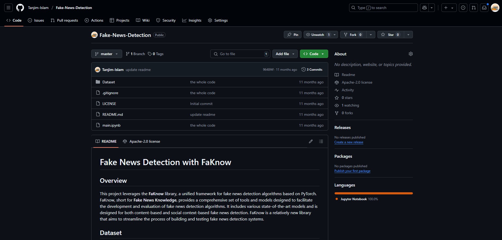Select the Apache-2.0 license tab
The image size is (502, 240).
[x=142, y=141]
